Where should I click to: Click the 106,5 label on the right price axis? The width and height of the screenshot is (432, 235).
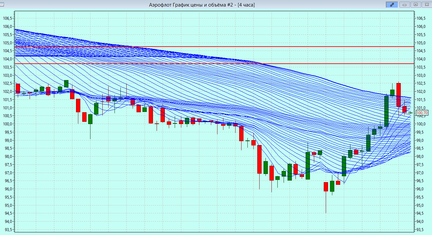coord(422,18)
